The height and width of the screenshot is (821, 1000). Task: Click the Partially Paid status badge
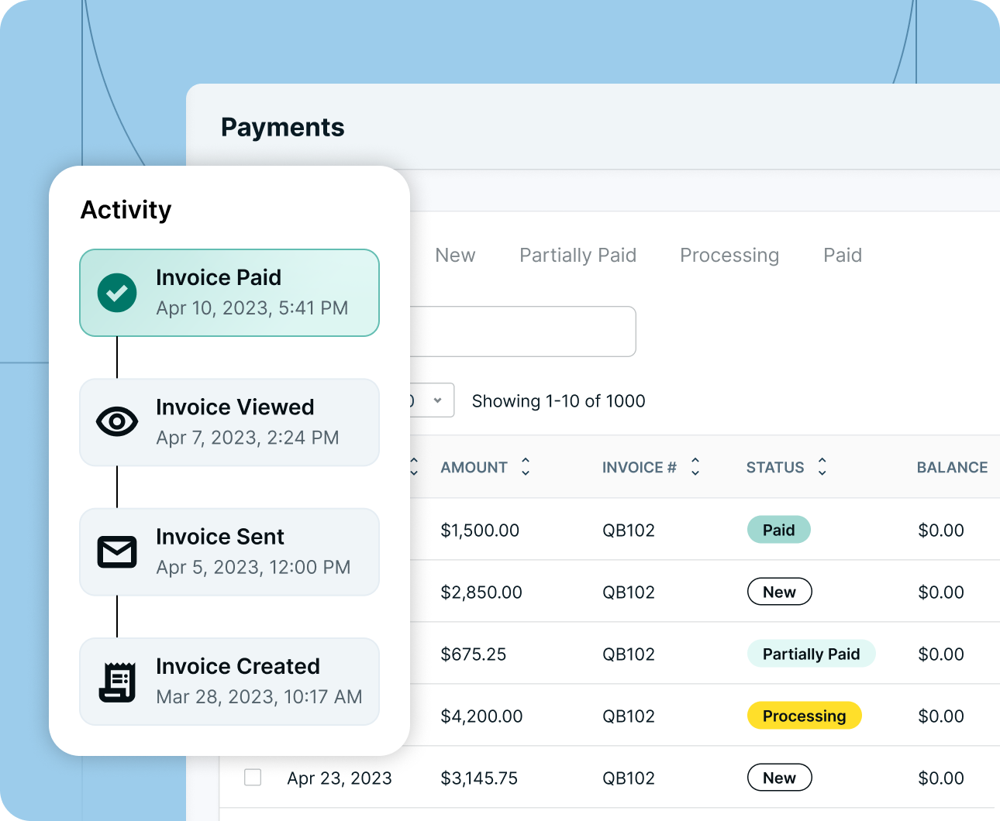pos(811,654)
